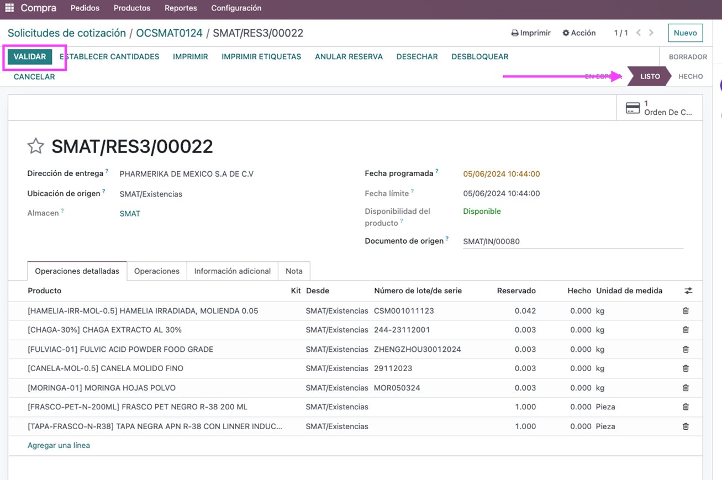
Task: Switch to the Nota tab
Action: tap(294, 271)
